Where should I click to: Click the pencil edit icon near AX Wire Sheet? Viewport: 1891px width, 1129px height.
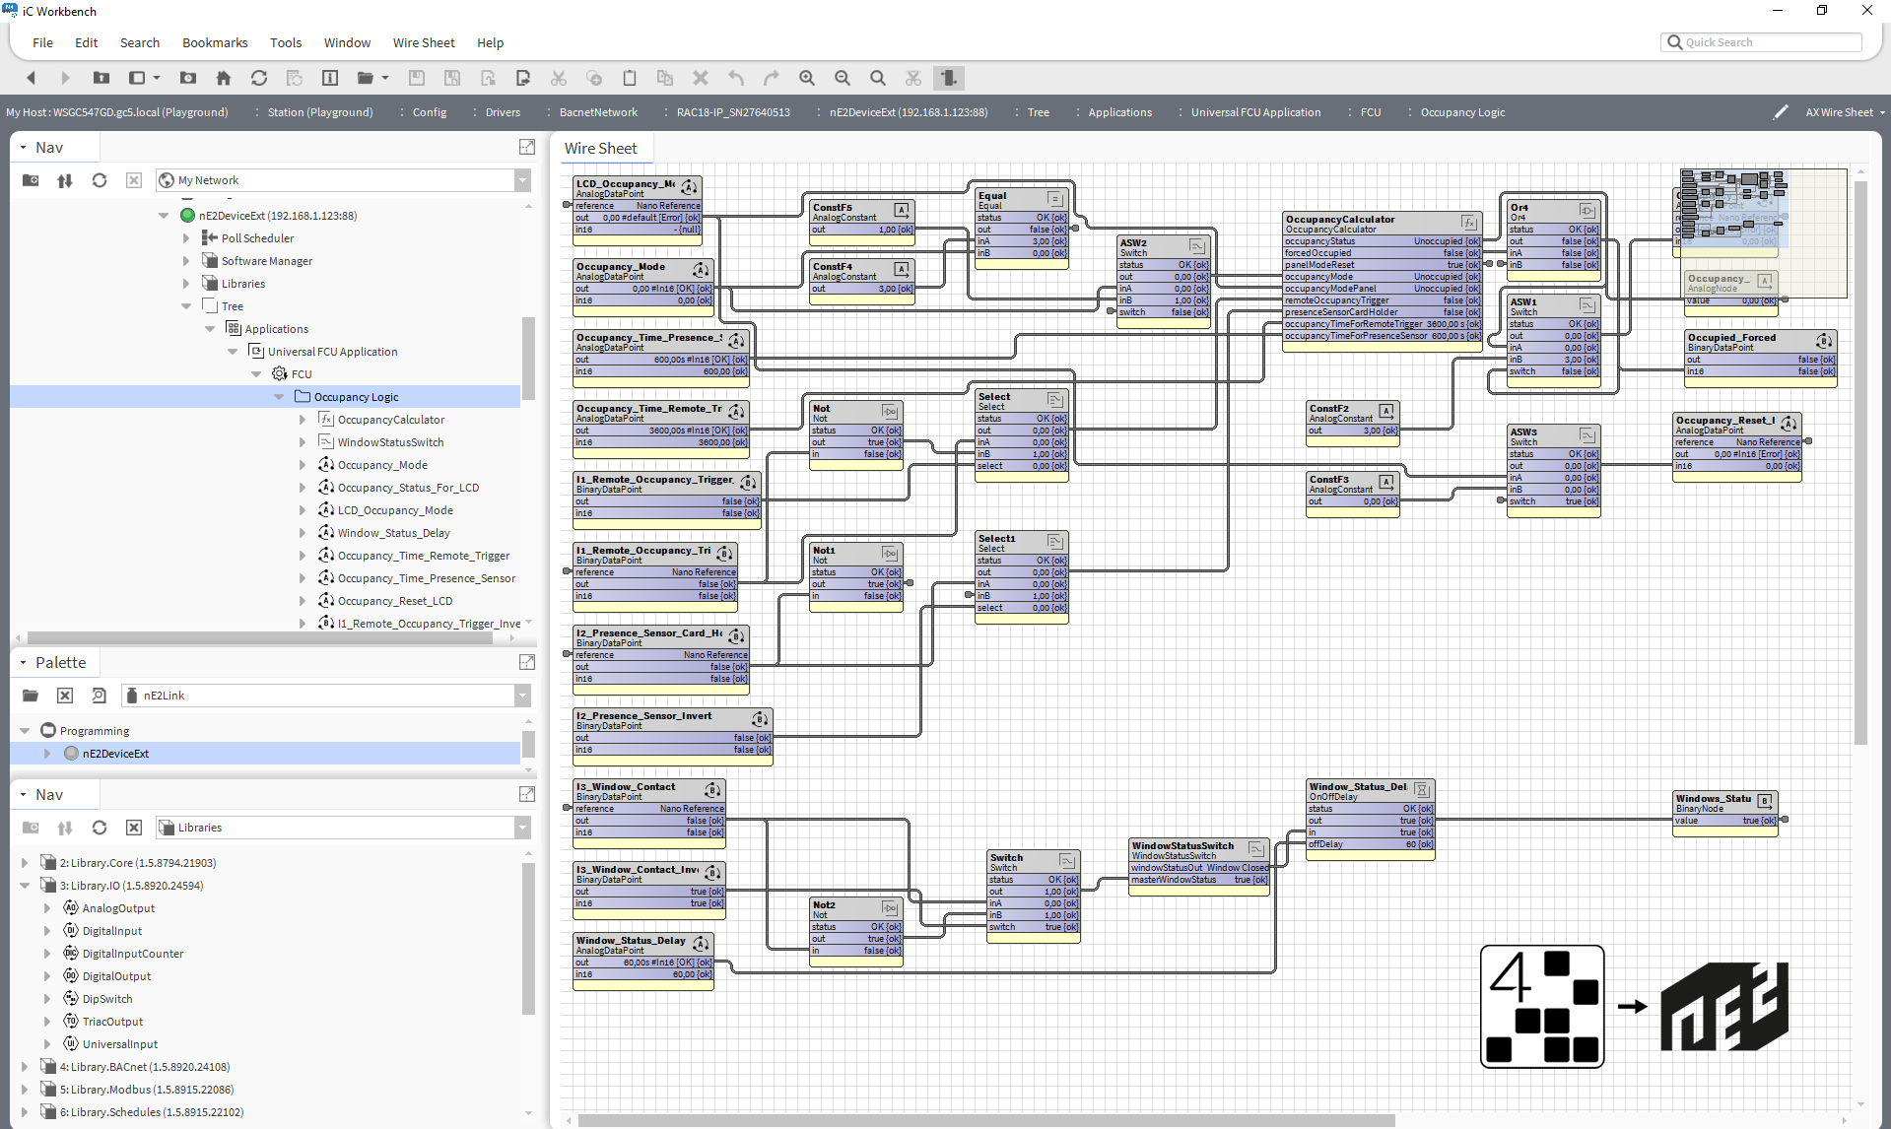pos(1780,112)
